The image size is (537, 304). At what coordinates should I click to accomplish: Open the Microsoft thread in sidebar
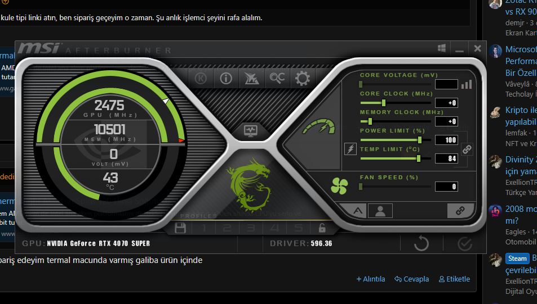(x=521, y=61)
